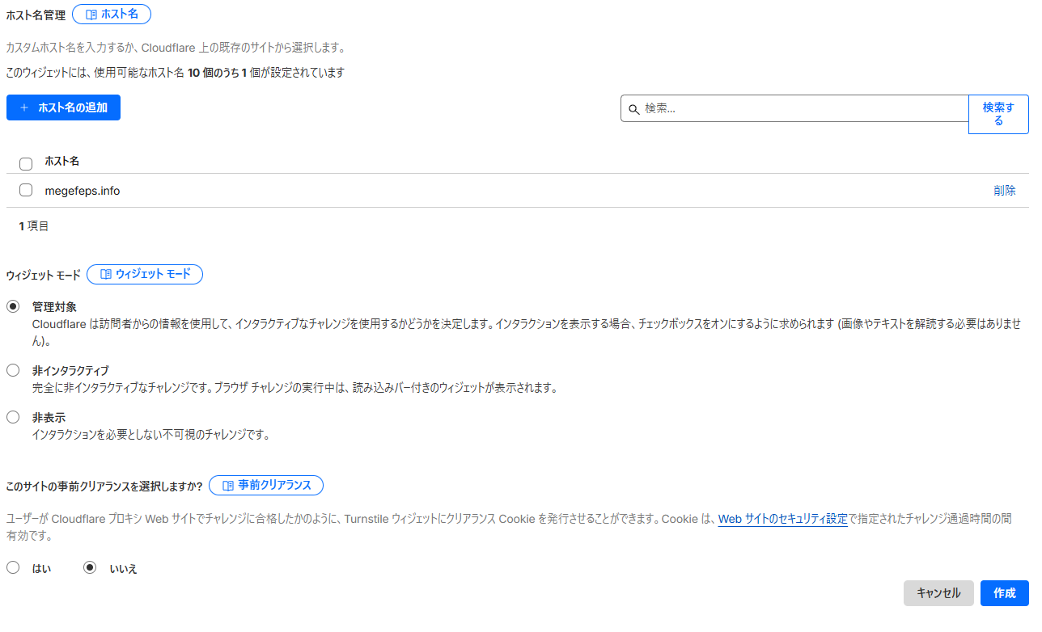Select はい for pre-clearance
Screen dimensions: 1042x632
coord(13,568)
